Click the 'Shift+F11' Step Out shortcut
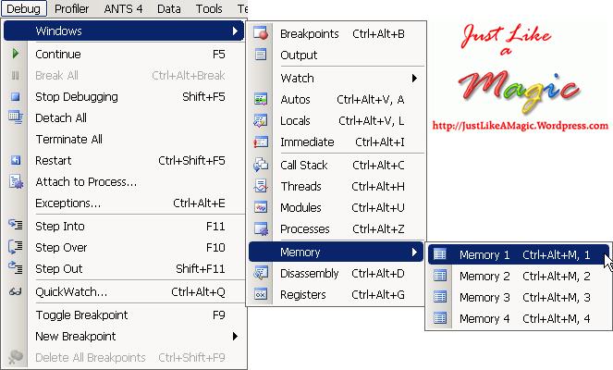Screen dimensions: 613x370 click(200, 268)
